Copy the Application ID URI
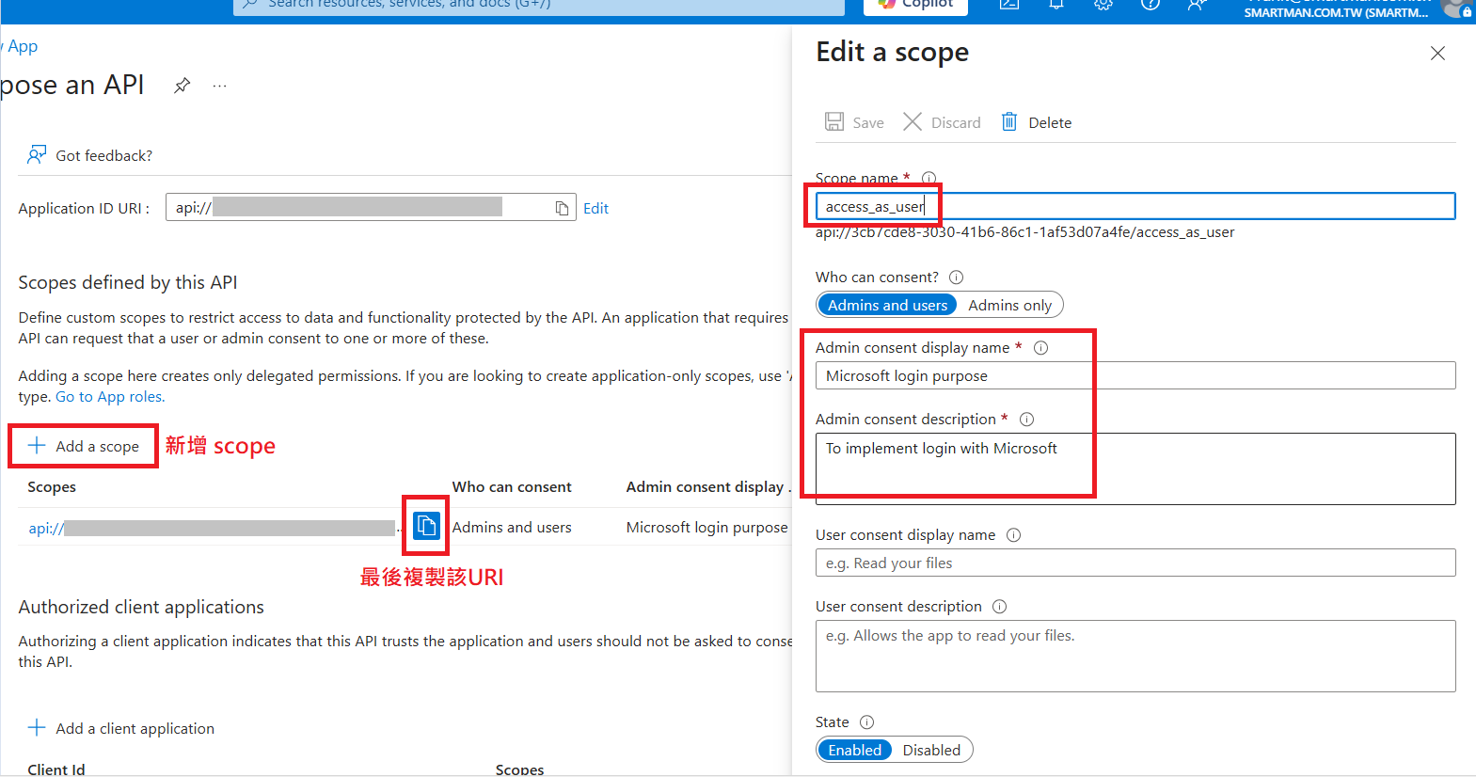This screenshot has width=1476, height=777. pyautogui.click(x=562, y=208)
